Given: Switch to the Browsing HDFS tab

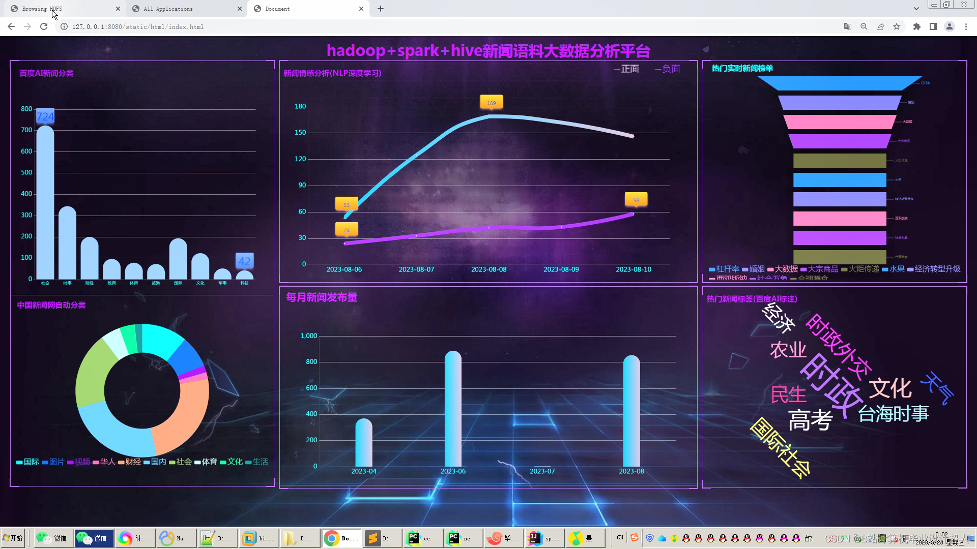Looking at the screenshot, I should [61, 9].
